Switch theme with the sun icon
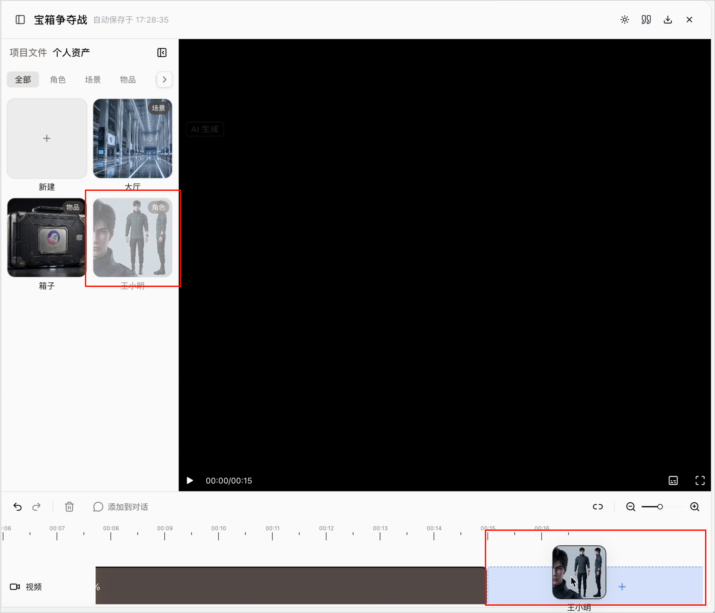The height and width of the screenshot is (613, 715). coord(624,20)
